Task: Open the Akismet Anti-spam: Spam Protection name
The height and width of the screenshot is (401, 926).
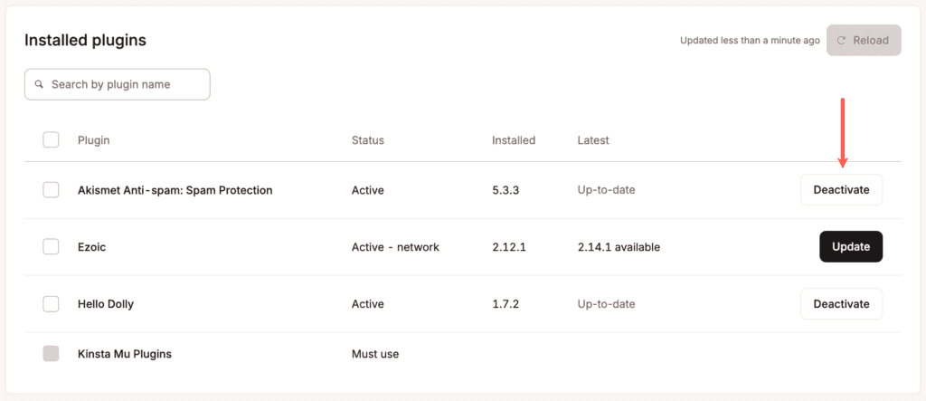Action: click(175, 190)
